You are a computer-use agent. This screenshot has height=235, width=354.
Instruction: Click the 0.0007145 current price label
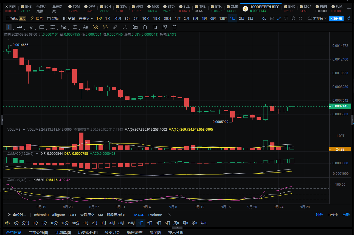340,106
